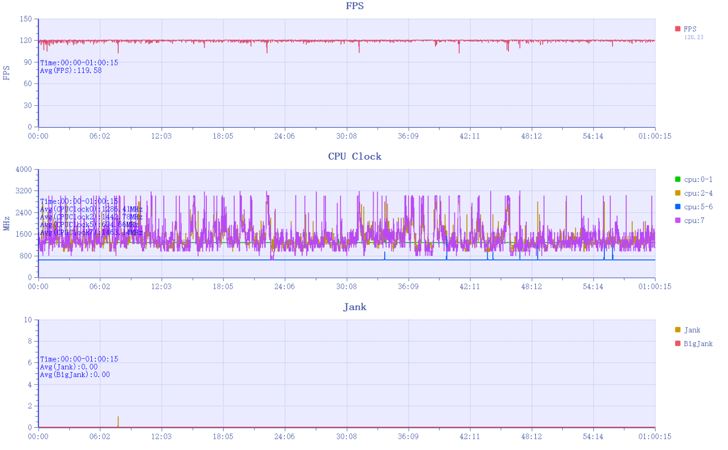
Task: Select the FPS chart title
Action: point(355,6)
